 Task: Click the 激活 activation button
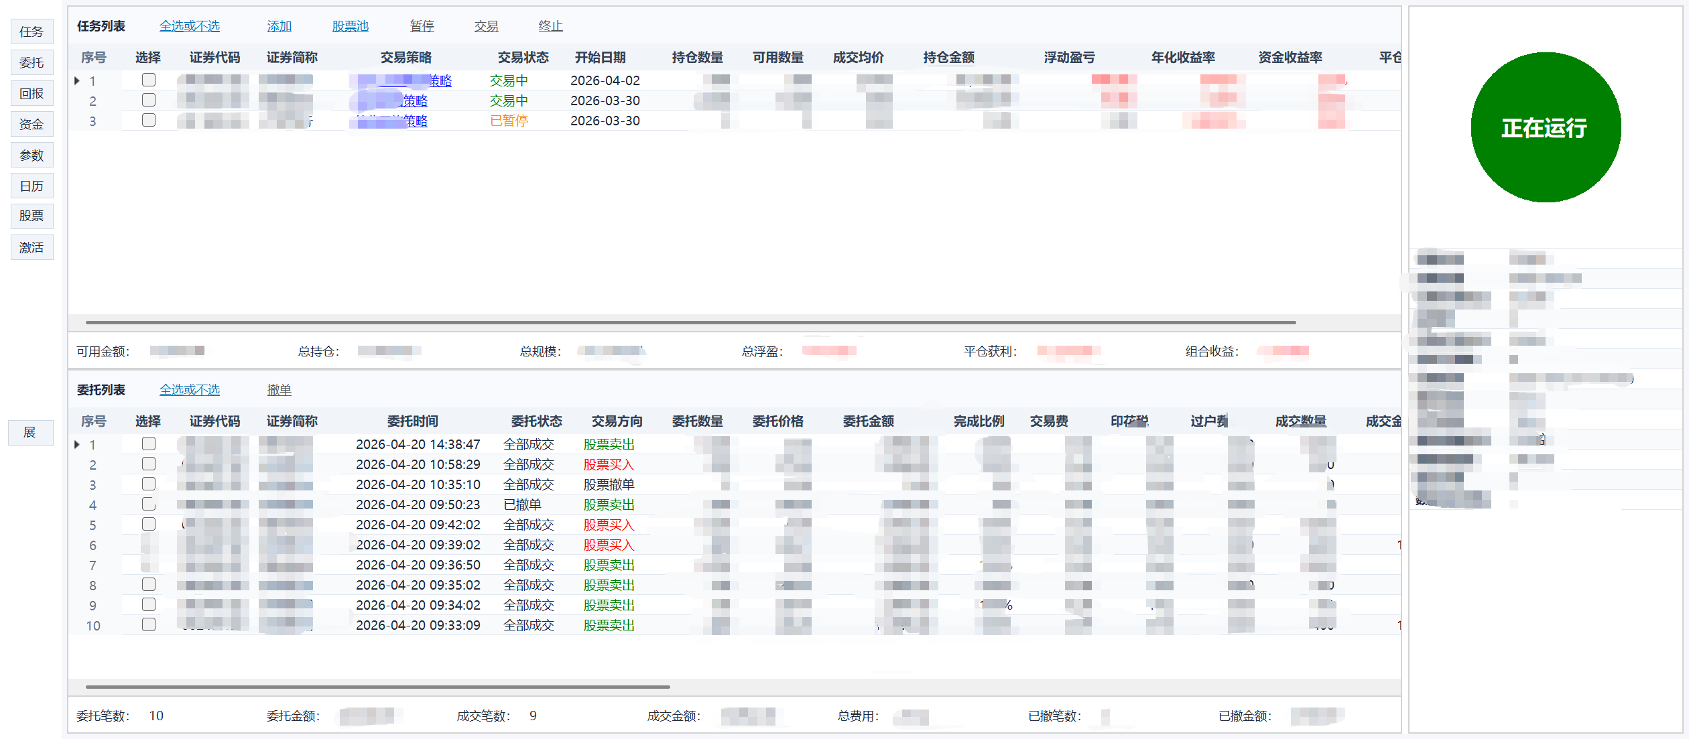tap(32, 247)
